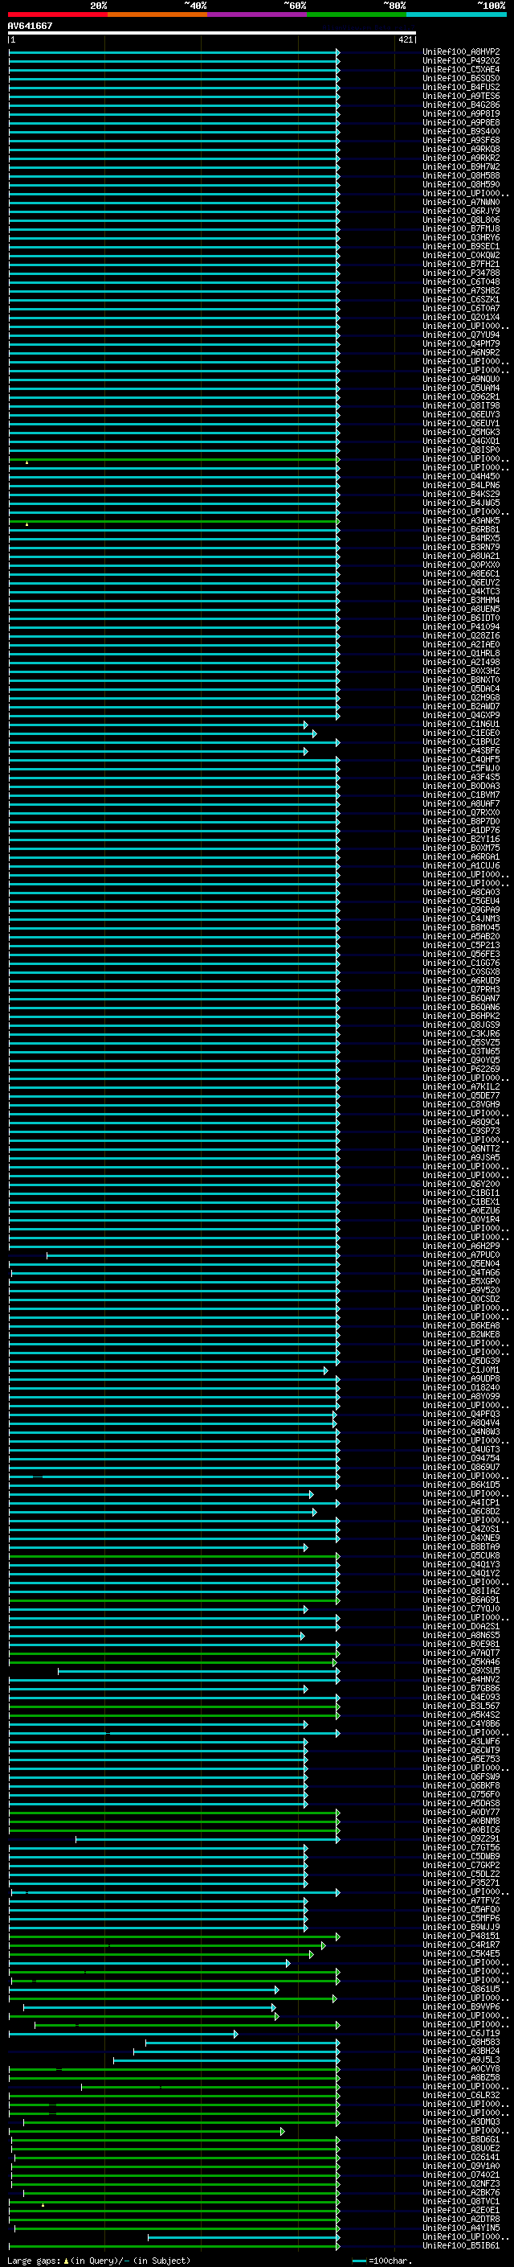514x2267 pixels.
Task: Click yellow large gaps triangle in legend
Action: (x=66, y=2261)
